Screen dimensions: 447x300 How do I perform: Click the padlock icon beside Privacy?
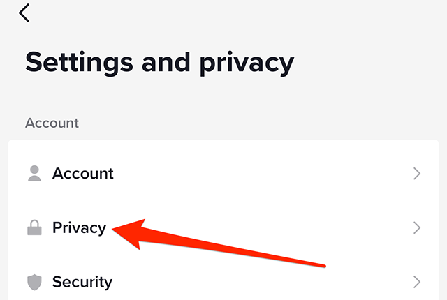(x=34, y=227)
